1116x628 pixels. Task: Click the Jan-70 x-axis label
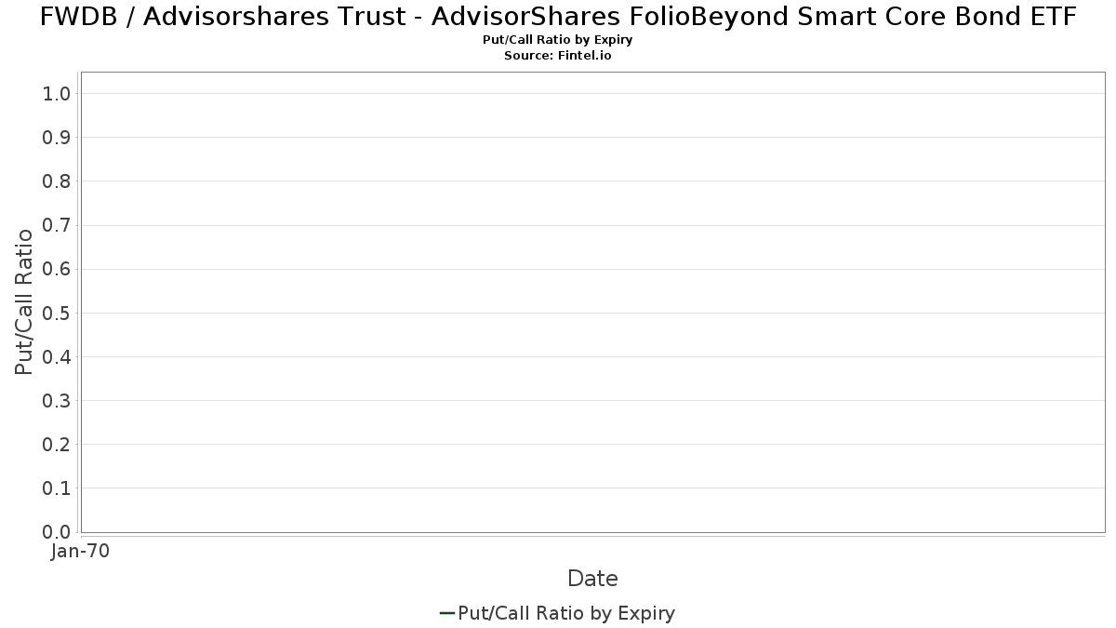(81, 552)
